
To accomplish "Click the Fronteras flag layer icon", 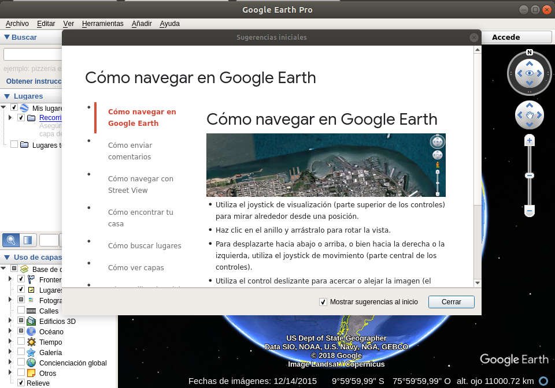I will (x=31, y=279).
